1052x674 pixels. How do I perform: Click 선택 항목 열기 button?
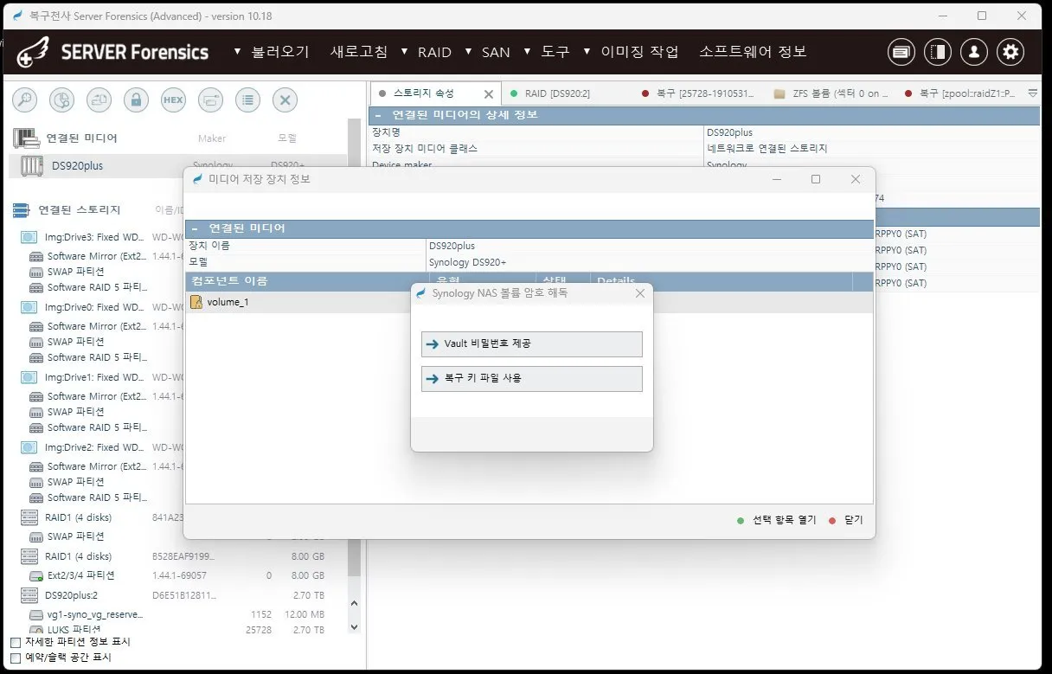(776, 520)
